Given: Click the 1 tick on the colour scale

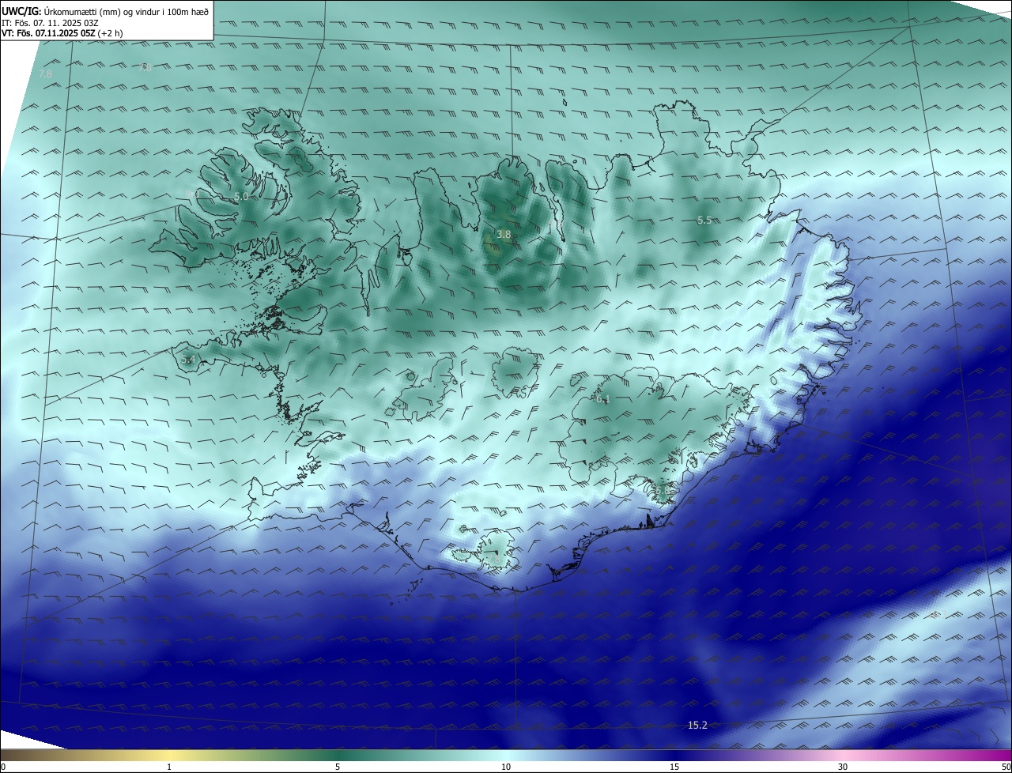Looking at the screenshot, I should click(x=169, y=767).
